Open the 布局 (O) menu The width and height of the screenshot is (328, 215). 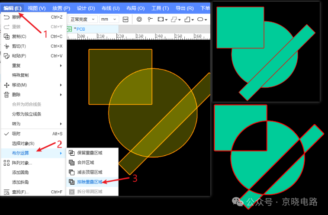[135, 8]
